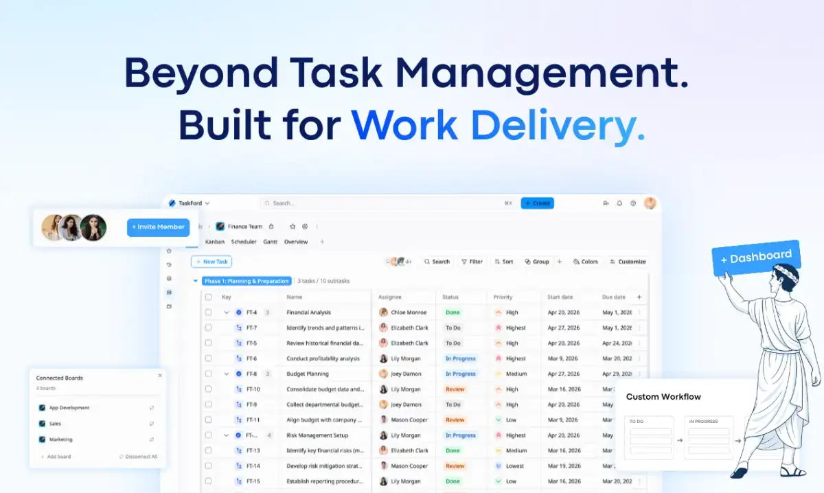Image resolution: width=824 pixels, height=493 pixels.
Task: Click the history icon in the left sidebar
Action: pos(169,264)
